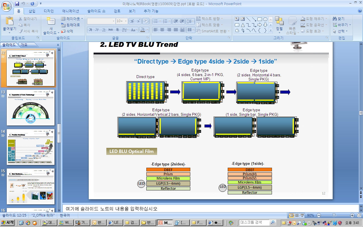The width and height of the screenshot is (363, 227).
Task: Open the Layout (레이아웃) dropdown
Action: (x=72, y=19)
